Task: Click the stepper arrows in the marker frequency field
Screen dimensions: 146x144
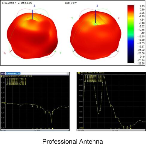Action: tap(68, 73)
